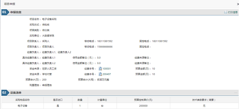Screen dimensions: 239x109
Task: Click the 项目申报 dialog title
Action: (10, 4)
